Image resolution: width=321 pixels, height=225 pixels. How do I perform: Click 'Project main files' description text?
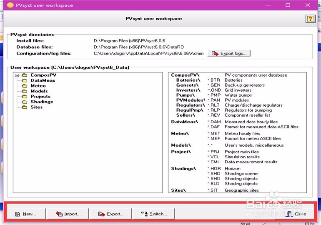pos(242,152)
